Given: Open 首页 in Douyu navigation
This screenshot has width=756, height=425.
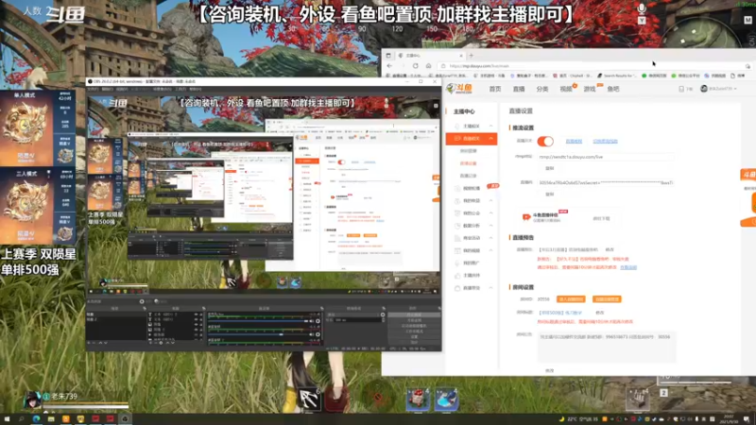Looking at the screenshot, I should [x=495, y=89].
